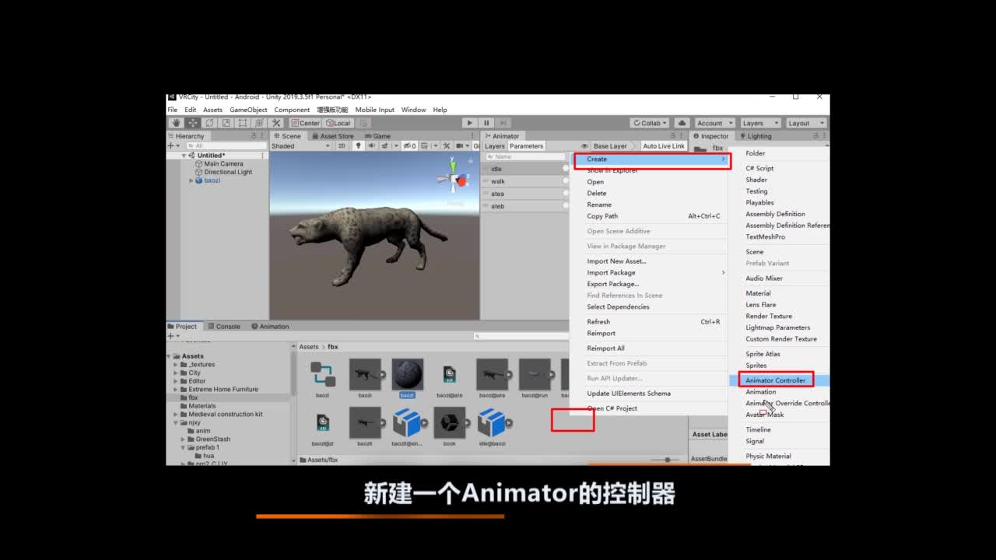The width and height of the screenshot is (996, 560).
Task: Open Hierarchy create plus dropdown
Action: click(174, 145)
